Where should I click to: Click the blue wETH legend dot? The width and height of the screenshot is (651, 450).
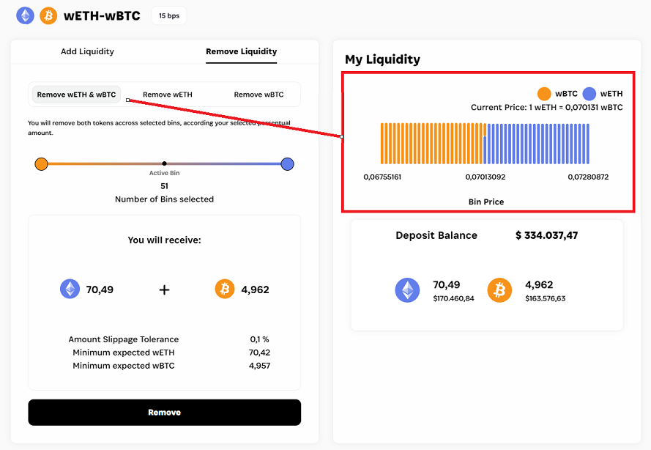[x=589, y=94]
